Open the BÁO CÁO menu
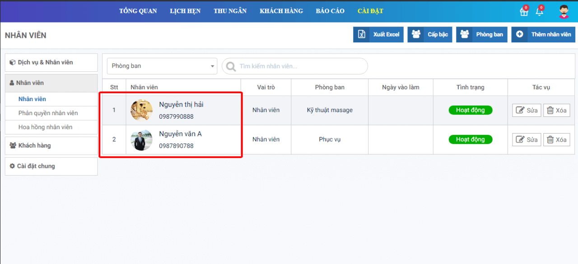 pyautogui.click(x=330, y=11)
